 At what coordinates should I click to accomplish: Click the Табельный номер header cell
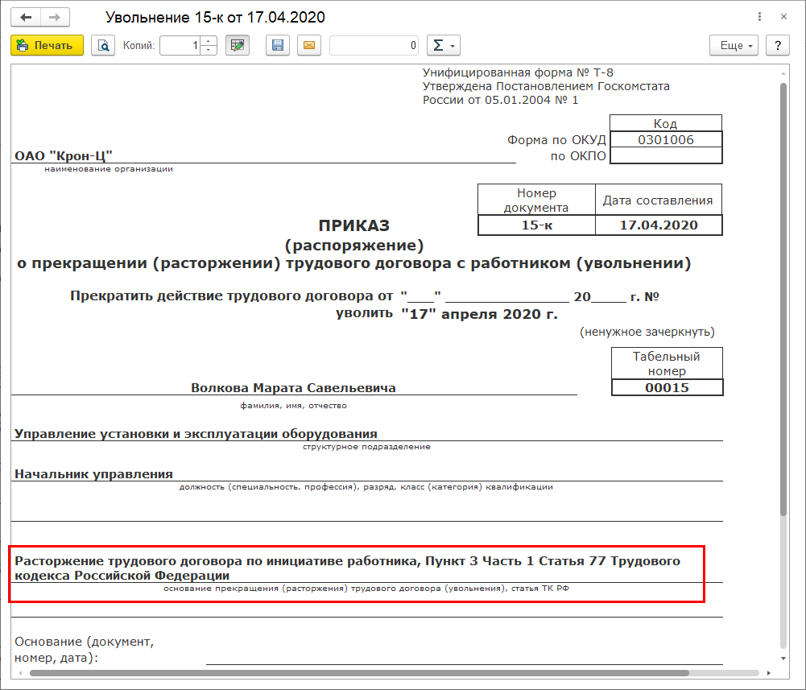(x=667, y=363)
